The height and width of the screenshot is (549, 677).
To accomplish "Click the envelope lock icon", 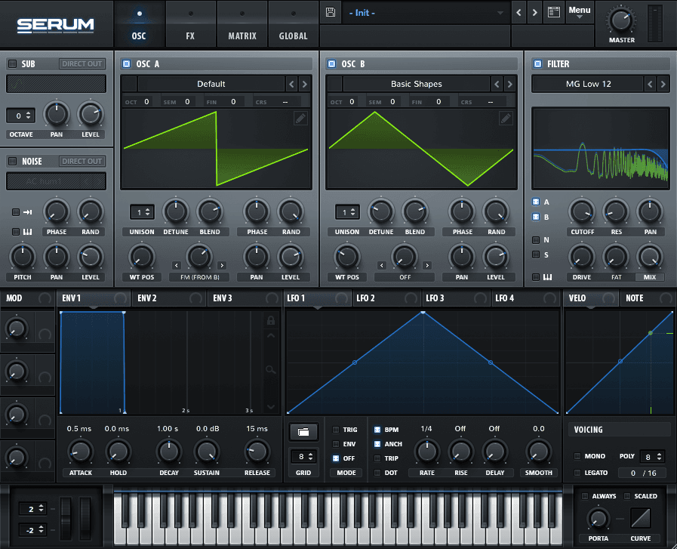I will coord(271,320).
